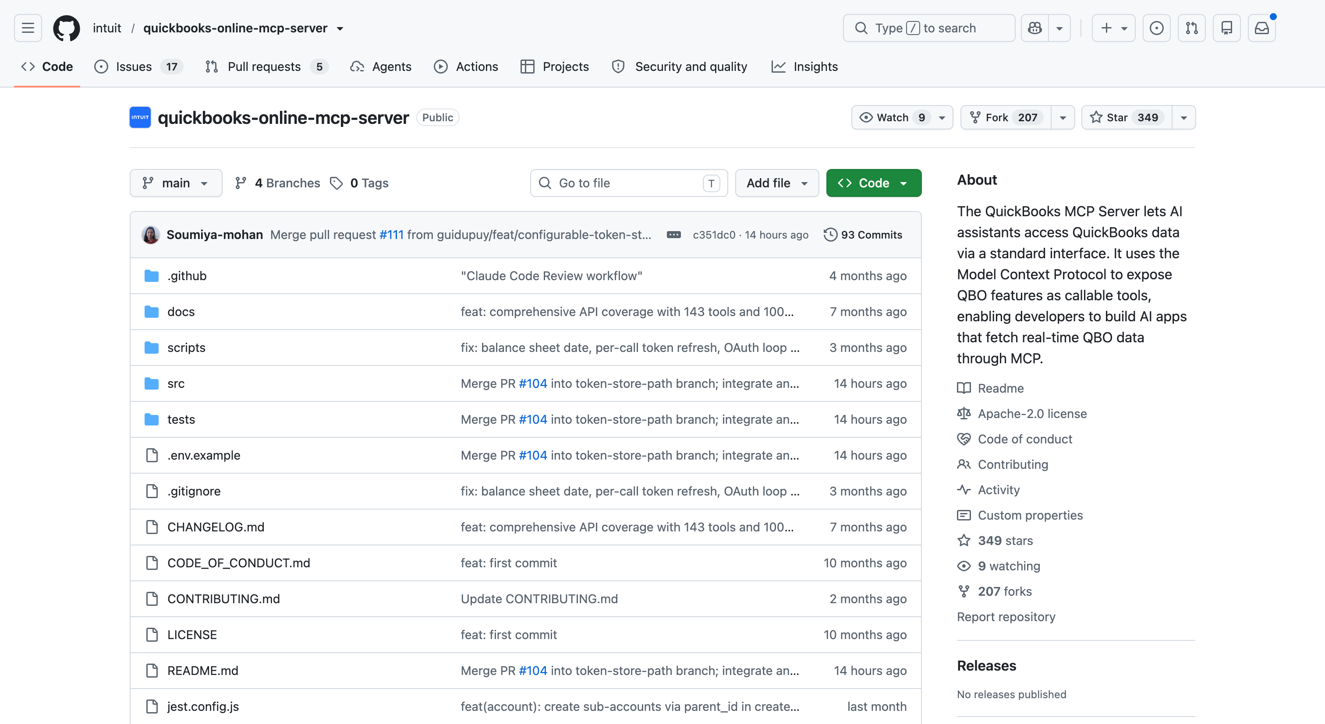Fork this repository
The width and height of the screenshot is (1325, 724).
pyautogui.click(x=1006, y=117)
